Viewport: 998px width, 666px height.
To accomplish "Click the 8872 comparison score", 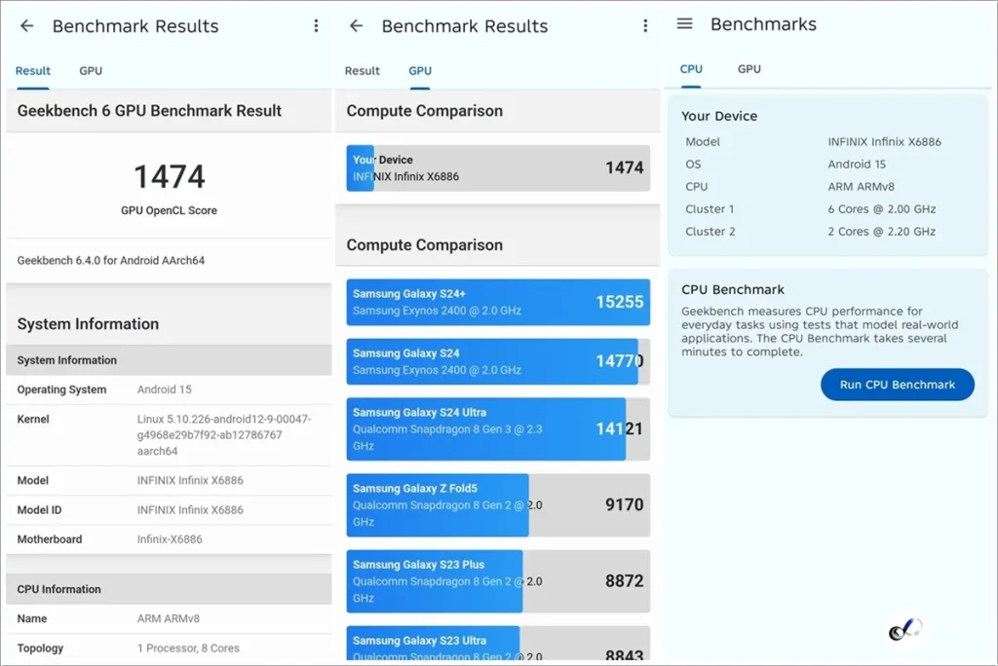I will (625, 580).
